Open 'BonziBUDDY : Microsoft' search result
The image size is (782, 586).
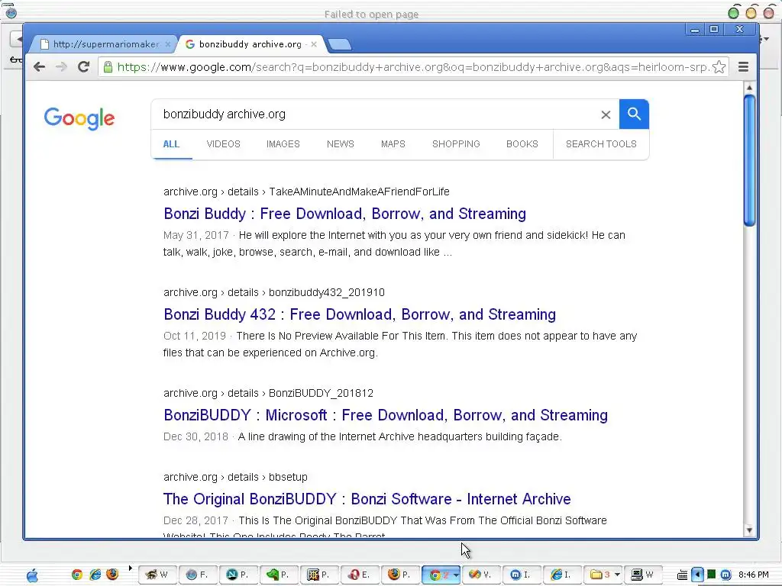[386, 415]
